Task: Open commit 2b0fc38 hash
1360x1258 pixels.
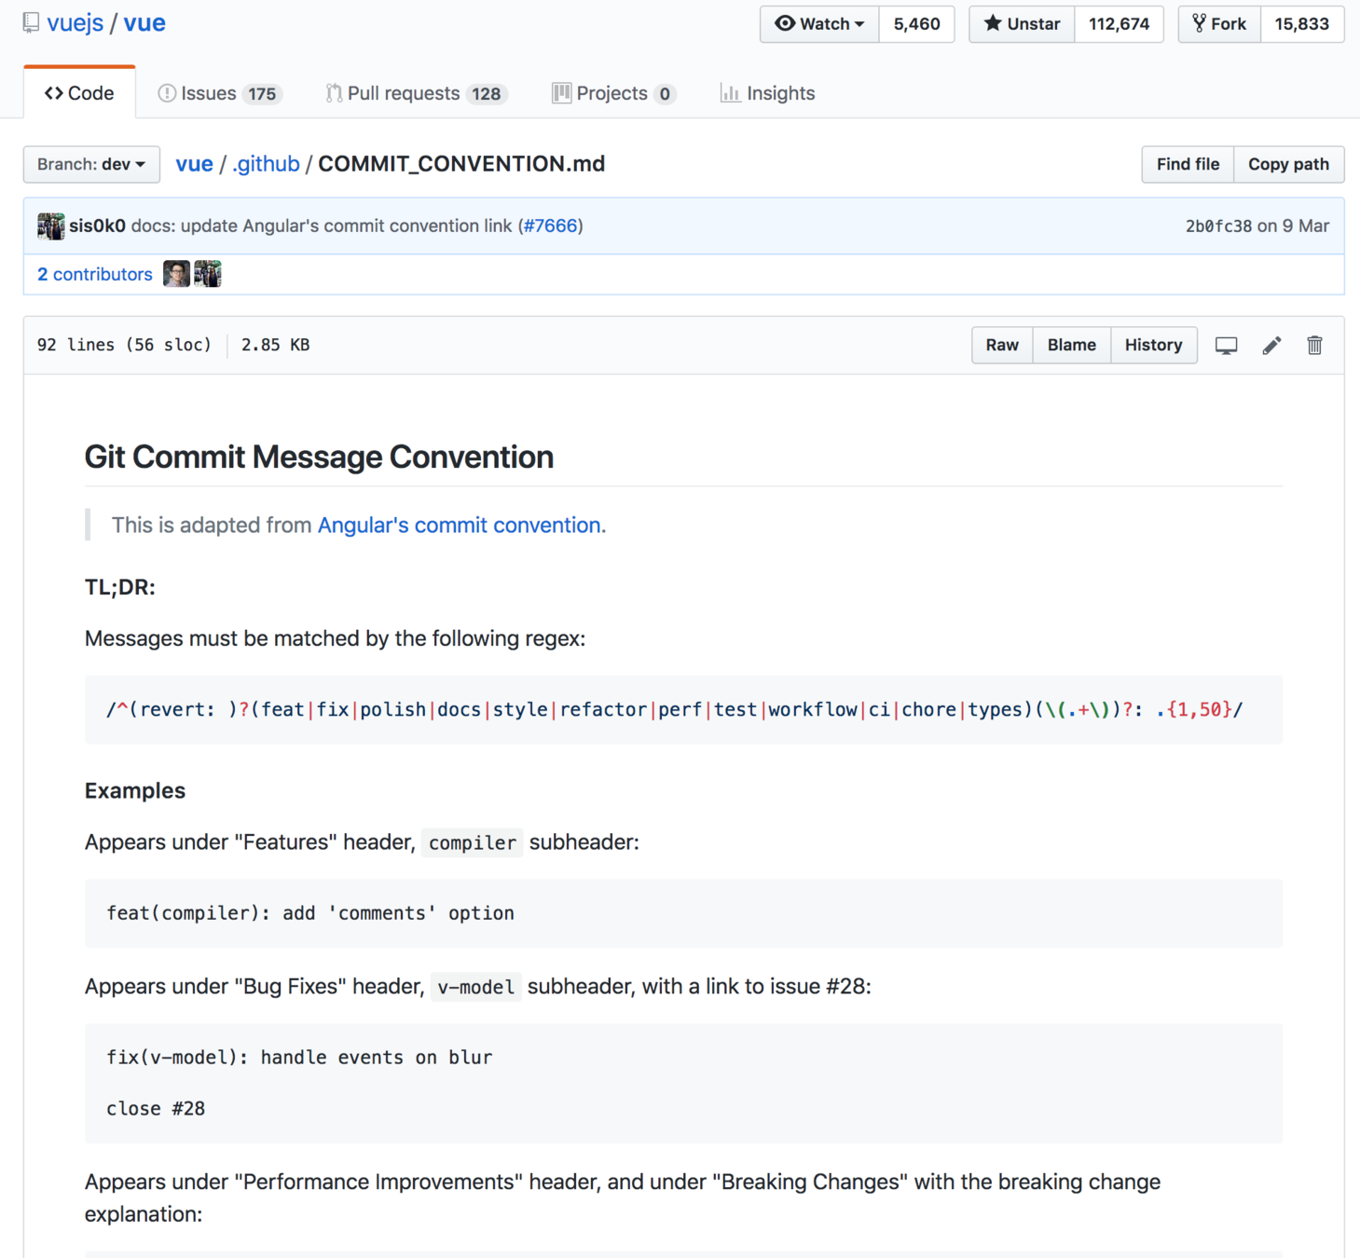Action: [x=1218, y=226]
